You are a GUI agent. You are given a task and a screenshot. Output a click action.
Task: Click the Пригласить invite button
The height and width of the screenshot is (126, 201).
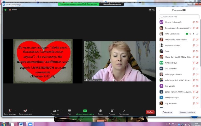(x=167, y=112)
